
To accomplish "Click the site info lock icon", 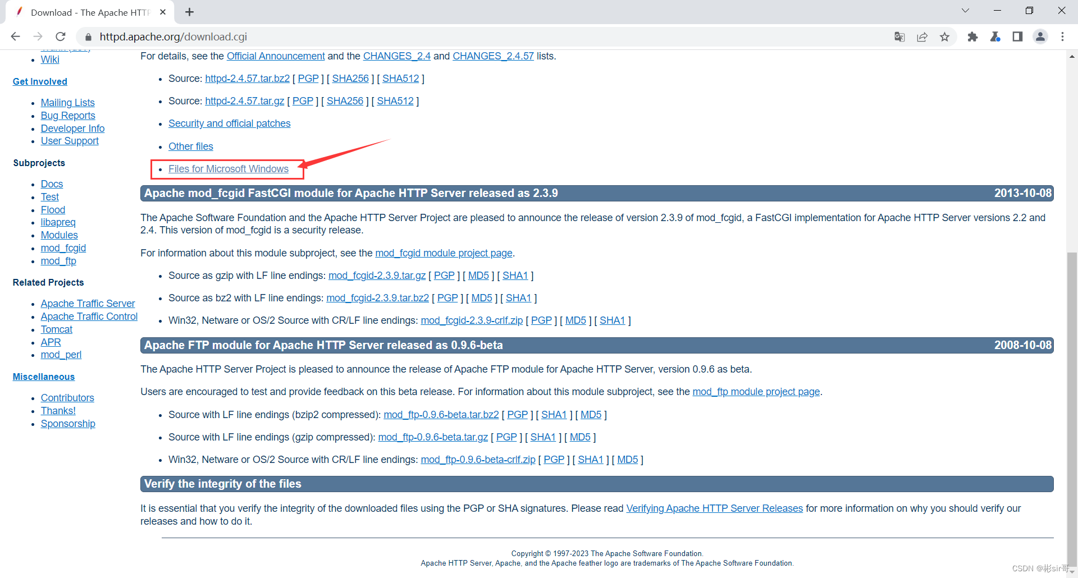I will [x=88, y=37].
